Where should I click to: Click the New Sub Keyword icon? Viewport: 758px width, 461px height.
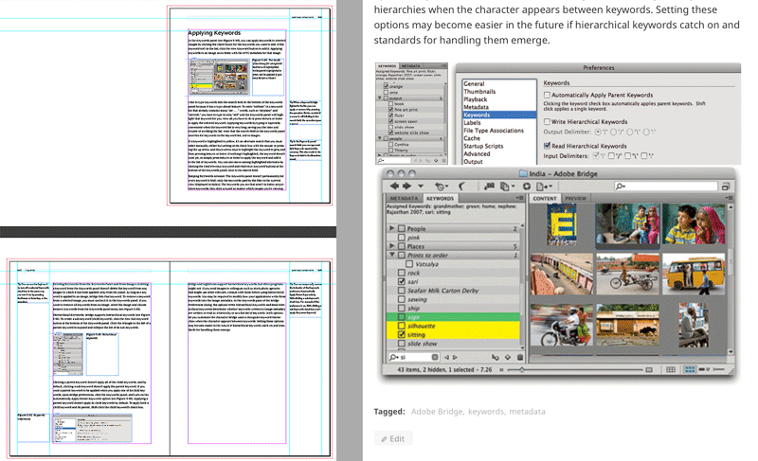(x=496, y=357)
